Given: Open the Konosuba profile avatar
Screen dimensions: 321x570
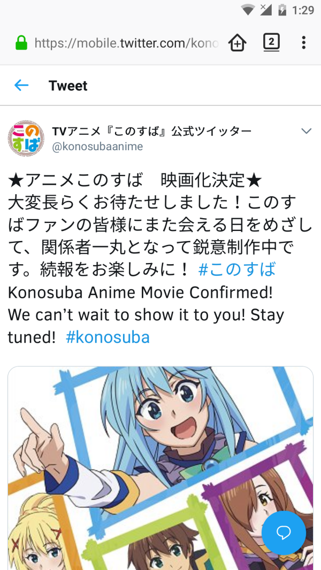Looking at the screenshot, I should coord(26,138).
